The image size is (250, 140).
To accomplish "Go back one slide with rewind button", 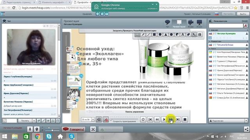I will click(x=157, y=119).
